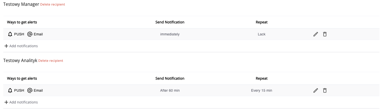Click the Testowy Manager recipient name
This screenshot has height=111, width=384.
21,4
